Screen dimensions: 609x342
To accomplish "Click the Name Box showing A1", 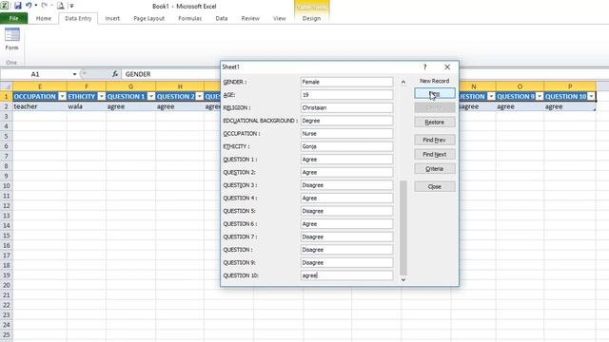I will [x=35, y=74].
